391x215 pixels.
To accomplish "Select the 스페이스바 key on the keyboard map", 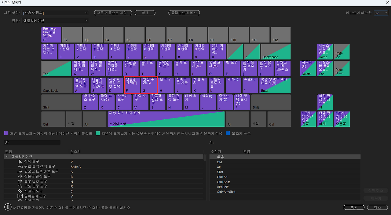I will (x=166, y=119).
